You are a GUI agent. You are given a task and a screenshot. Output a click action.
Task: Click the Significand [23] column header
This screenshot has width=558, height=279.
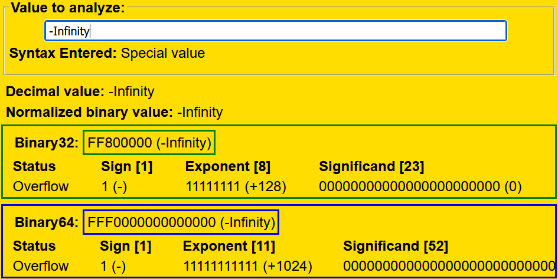click(371, 166)
